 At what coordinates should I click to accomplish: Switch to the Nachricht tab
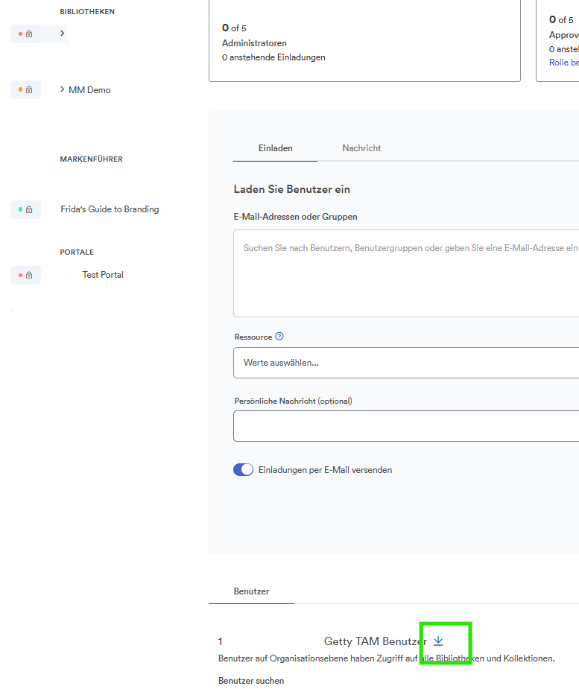[361, 148]
